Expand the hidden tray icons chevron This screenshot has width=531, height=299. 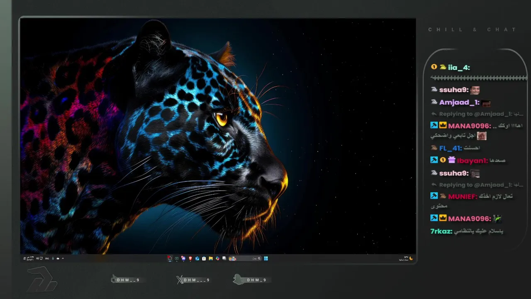click(63, 258)
